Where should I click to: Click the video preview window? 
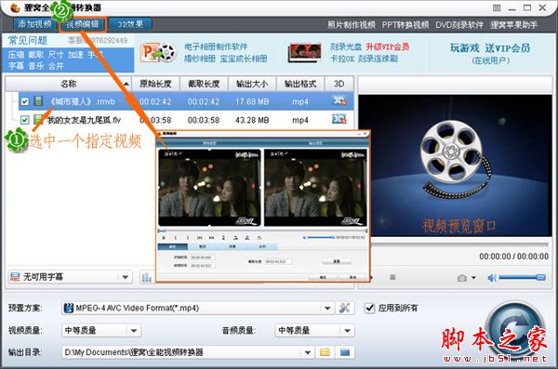[x=455, y=165]
